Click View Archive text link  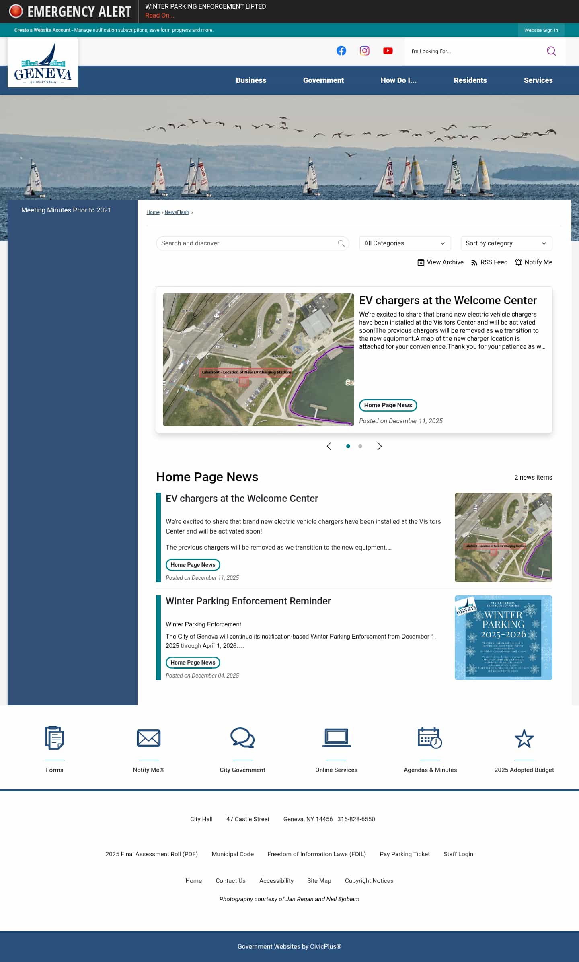(x=445, y=262)
